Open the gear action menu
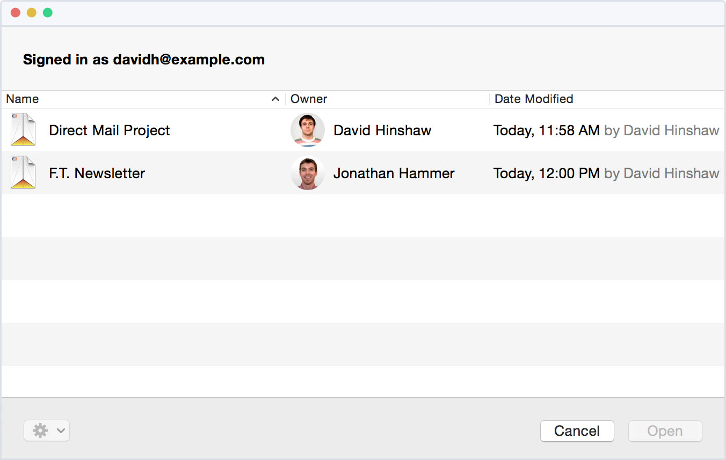The width and height of the screenshot is (726, 460). coord(47,430)
